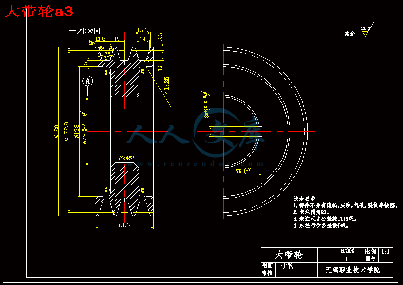The height and width of the screenshot is (285, 403).
Task: Click the '19' groove pitch dimension
Action: 117,39
